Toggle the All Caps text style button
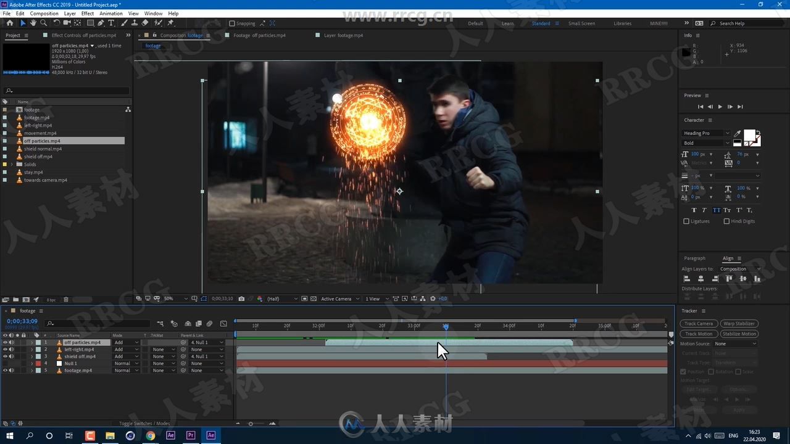The height and width of the screenshot is (444, 790). [x=716, y=210]
